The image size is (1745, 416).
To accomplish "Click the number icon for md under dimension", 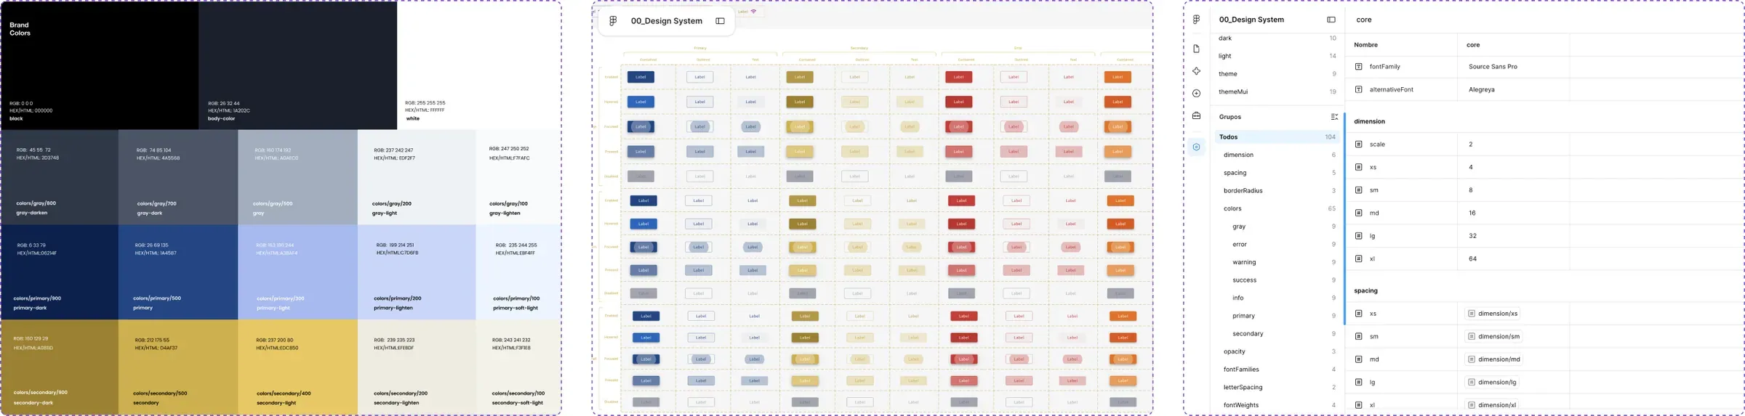I will pyautogui.click(x=1358, y=213).
